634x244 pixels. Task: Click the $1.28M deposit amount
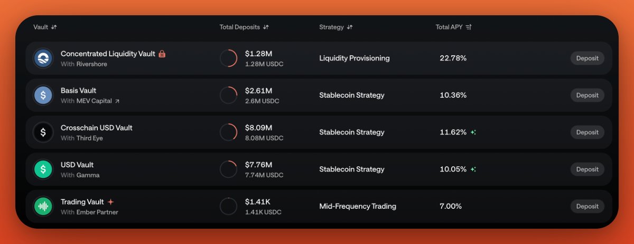click(258, 54)
